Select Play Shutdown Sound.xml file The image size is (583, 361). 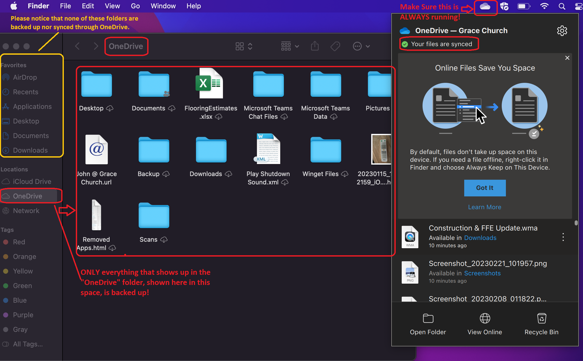(x=268, y=149)
